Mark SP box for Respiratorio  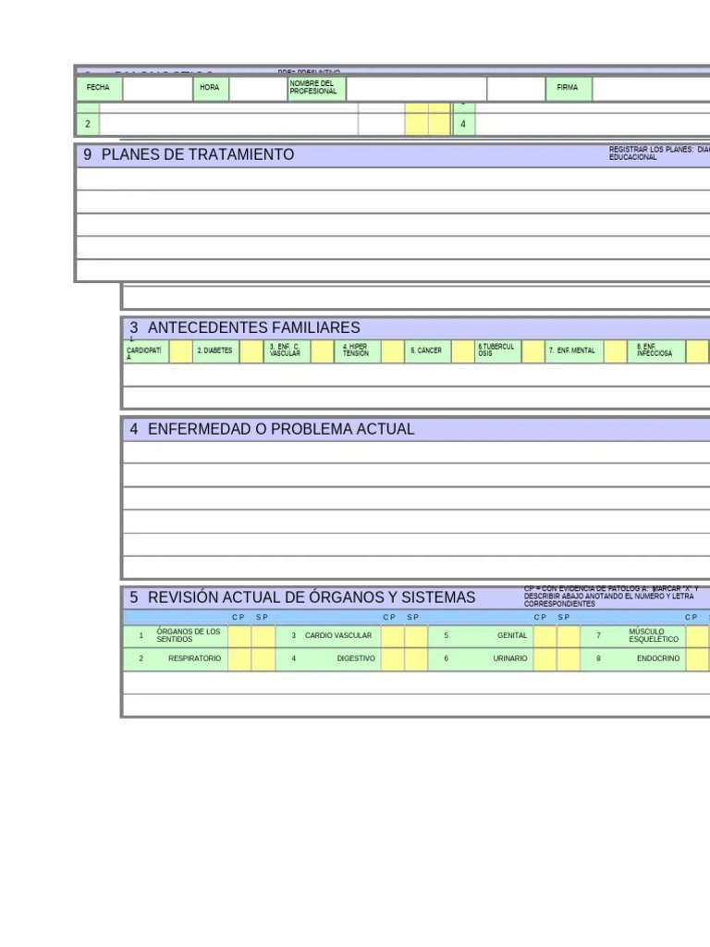[x=263, y=659]
